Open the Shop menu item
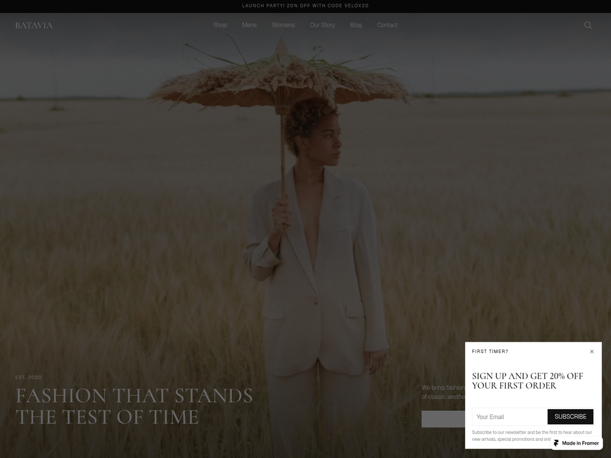The width and height of the screenshot is (611, 458). [x=220, y=25]
